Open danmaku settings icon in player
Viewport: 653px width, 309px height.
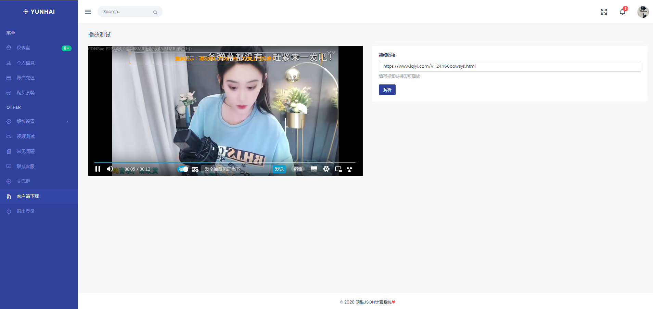(195, 169)
